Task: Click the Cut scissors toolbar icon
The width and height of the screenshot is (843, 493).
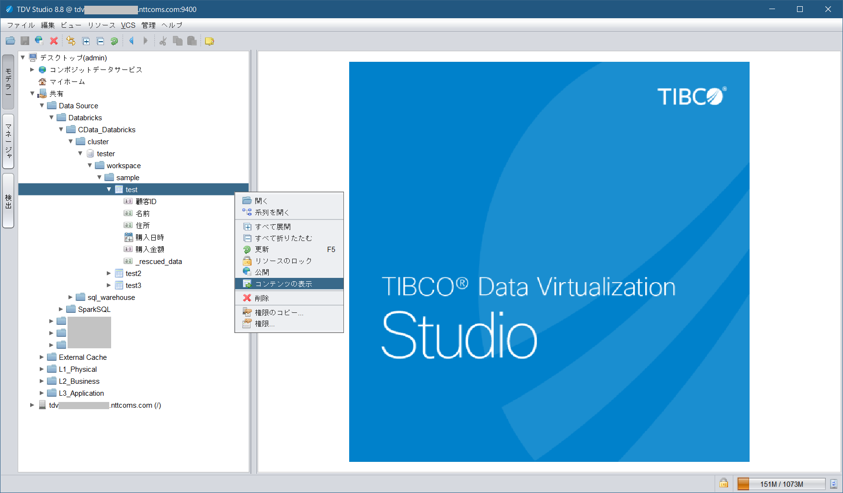Action: point(163,41)
